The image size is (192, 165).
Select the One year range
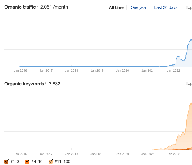pyautogui.click(x=139, y=7)
